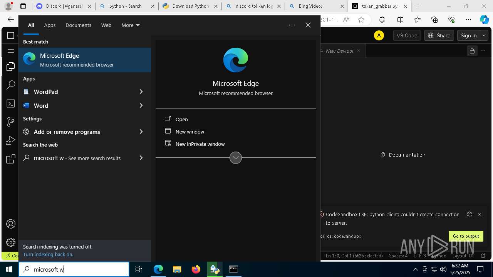Expand microsoft w web search results

pos(141,158)
